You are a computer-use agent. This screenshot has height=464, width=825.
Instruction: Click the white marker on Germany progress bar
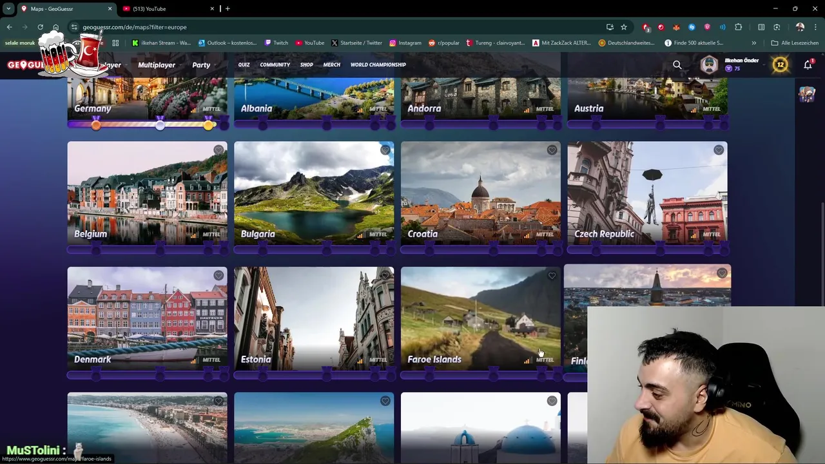pos(160,125)
